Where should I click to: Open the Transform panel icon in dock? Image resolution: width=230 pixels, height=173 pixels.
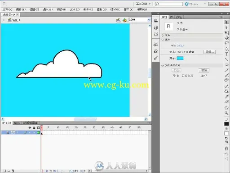(x=156, y=34)
